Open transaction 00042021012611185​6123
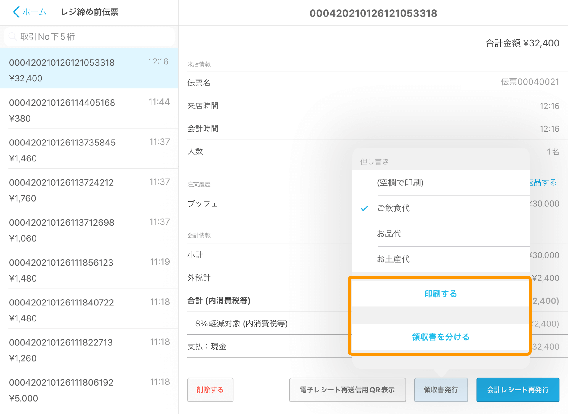The height and width of the screenshot is (414, 568). [89, 269]
